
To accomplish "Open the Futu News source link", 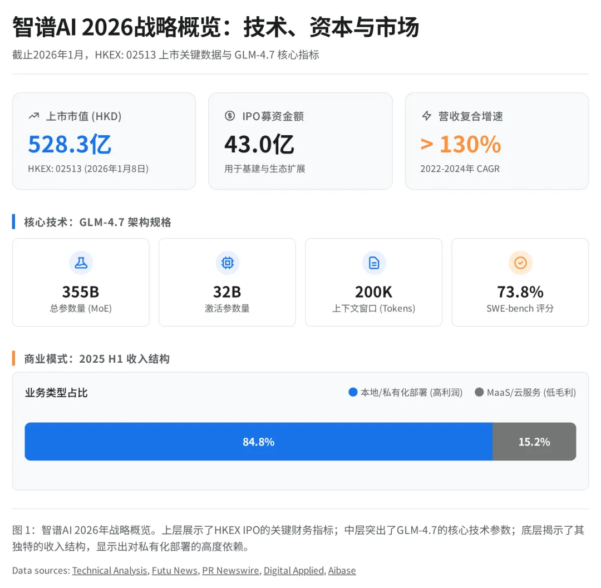I will click(x=175, y=570).
